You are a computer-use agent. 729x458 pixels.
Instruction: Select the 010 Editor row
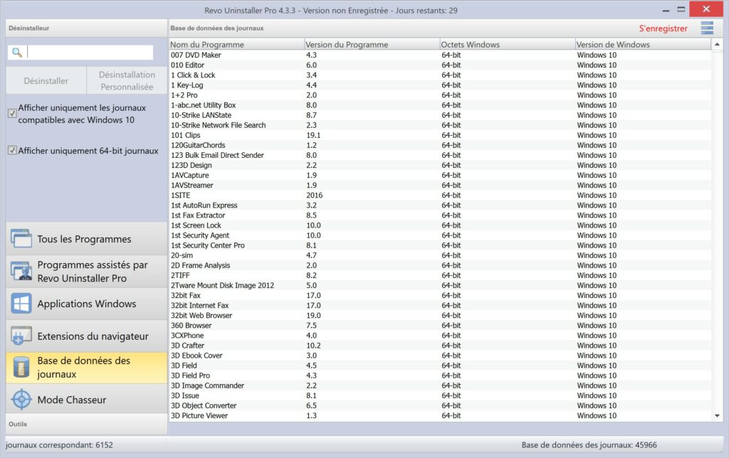point(440,65)
